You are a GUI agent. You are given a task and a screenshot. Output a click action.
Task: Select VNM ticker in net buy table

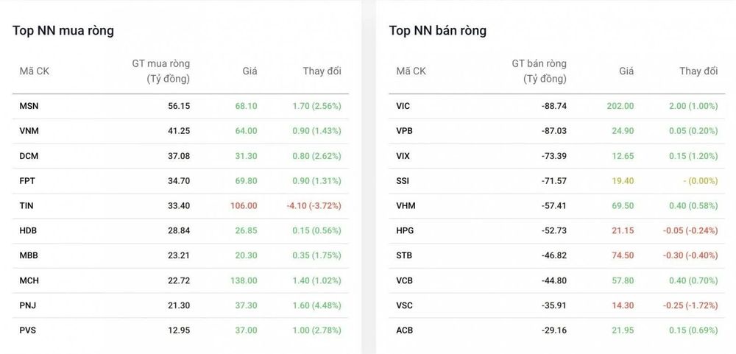click(29, 131)
